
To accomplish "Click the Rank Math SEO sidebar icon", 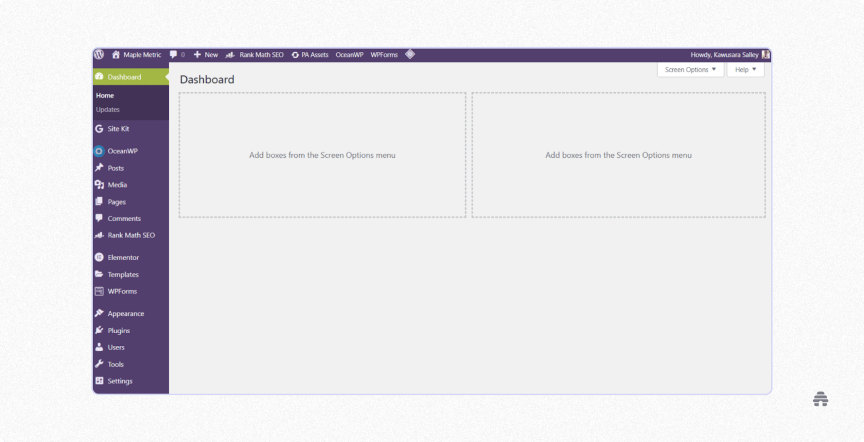I will coord(99,235).
